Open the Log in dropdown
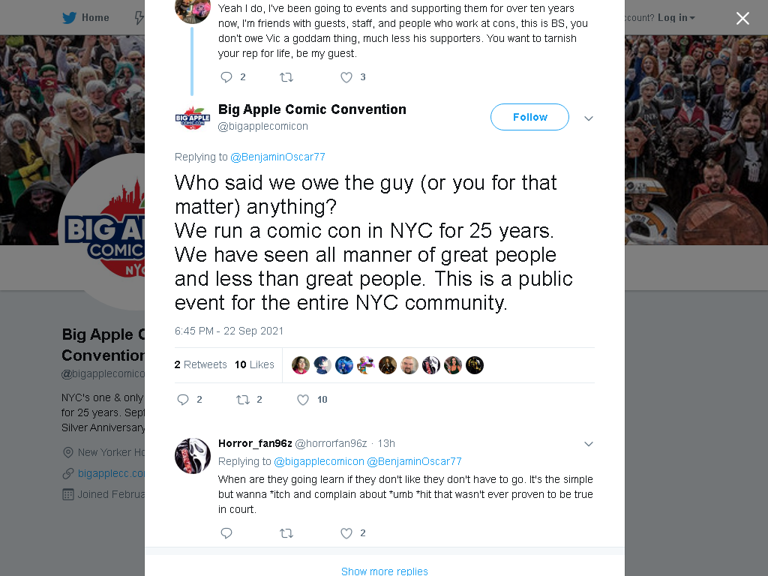 [x=676, y=18]
